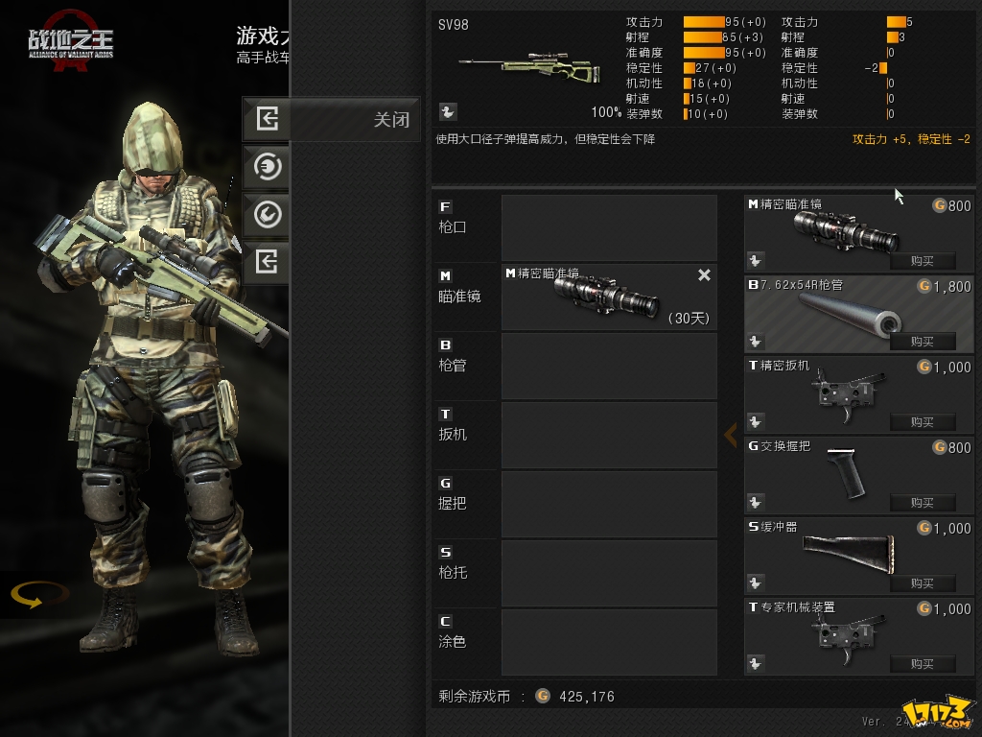
Task: Click try-on icon on 7.62x54R枪管 item
Action: [x=756, y=341]
